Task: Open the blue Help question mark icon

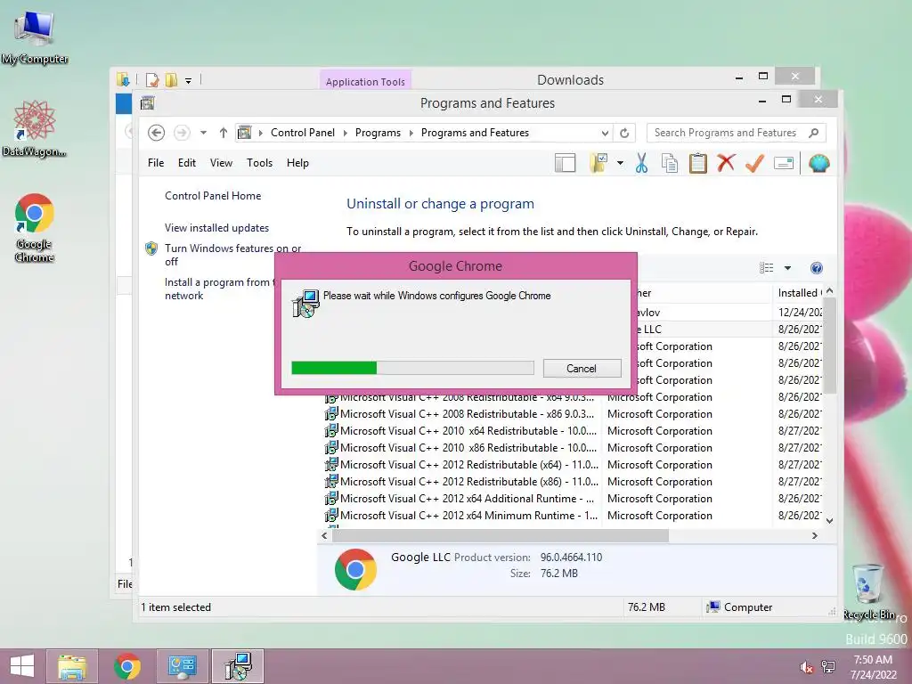Action: (817, 268)
